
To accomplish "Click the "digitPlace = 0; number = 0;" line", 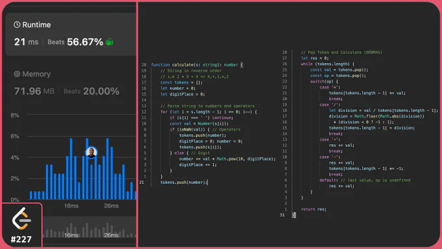I will click(x=211, y=141).
